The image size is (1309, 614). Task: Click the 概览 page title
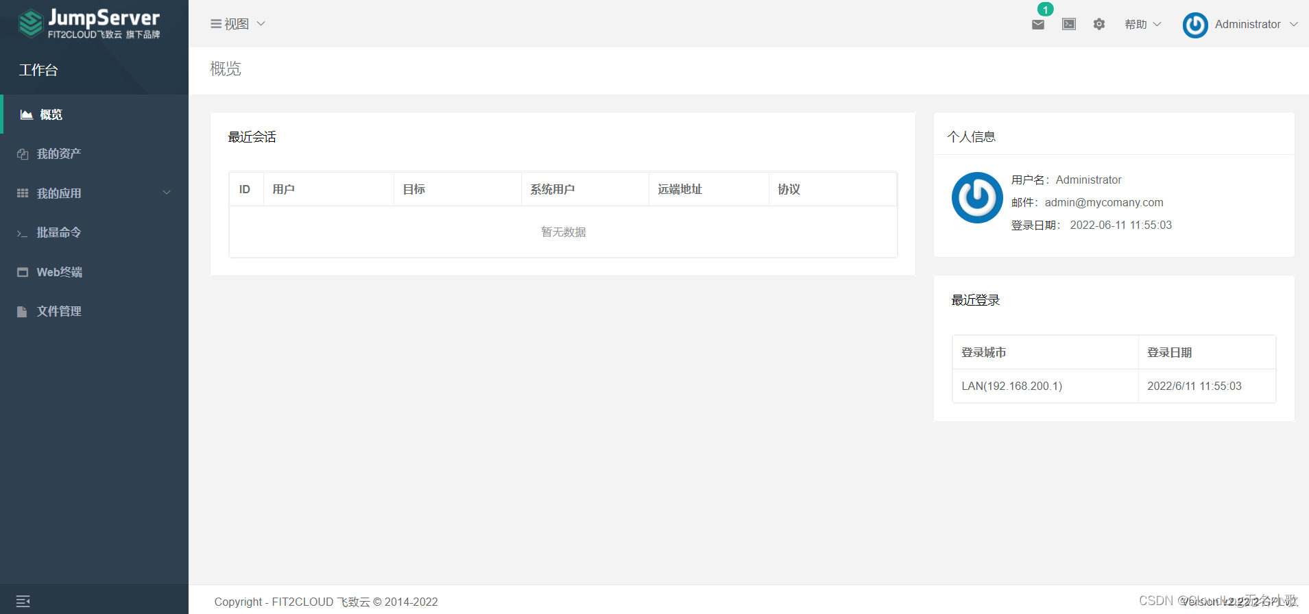point(226,69)
